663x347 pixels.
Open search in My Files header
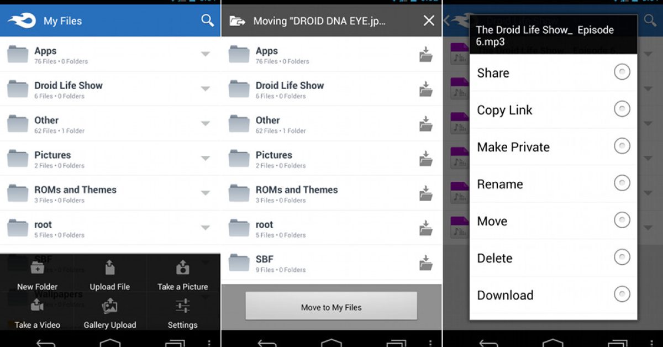pyautogui.click(x=207, y=20)
